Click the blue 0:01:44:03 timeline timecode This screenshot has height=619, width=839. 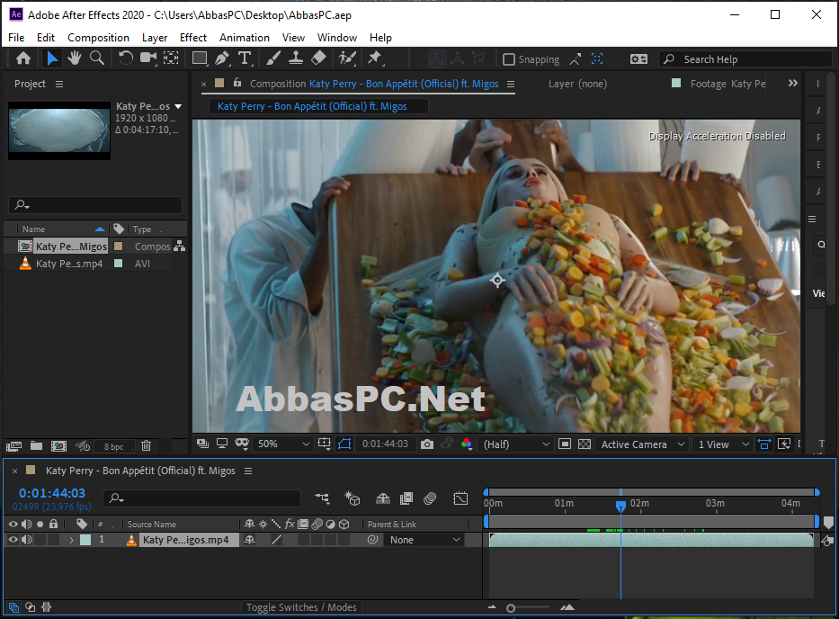point(52,493)
